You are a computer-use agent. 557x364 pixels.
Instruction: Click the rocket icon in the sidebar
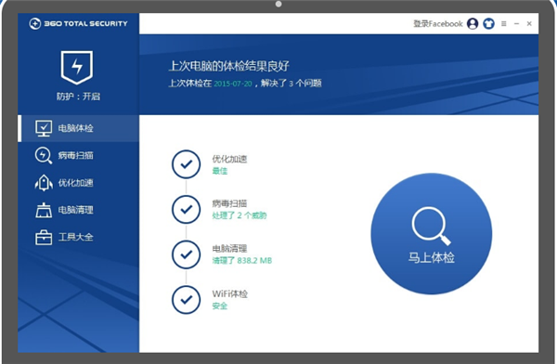click(x=44, y=183)
